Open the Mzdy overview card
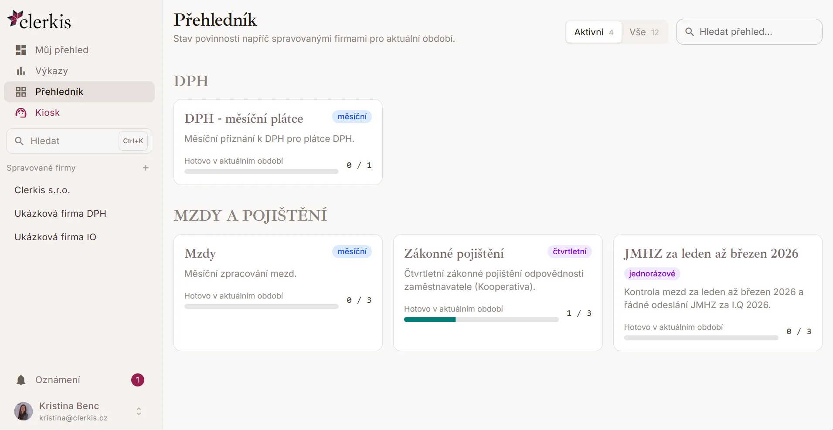Image resolution: width=833 pixels, height=430 pixels. [x=278, y=293]
